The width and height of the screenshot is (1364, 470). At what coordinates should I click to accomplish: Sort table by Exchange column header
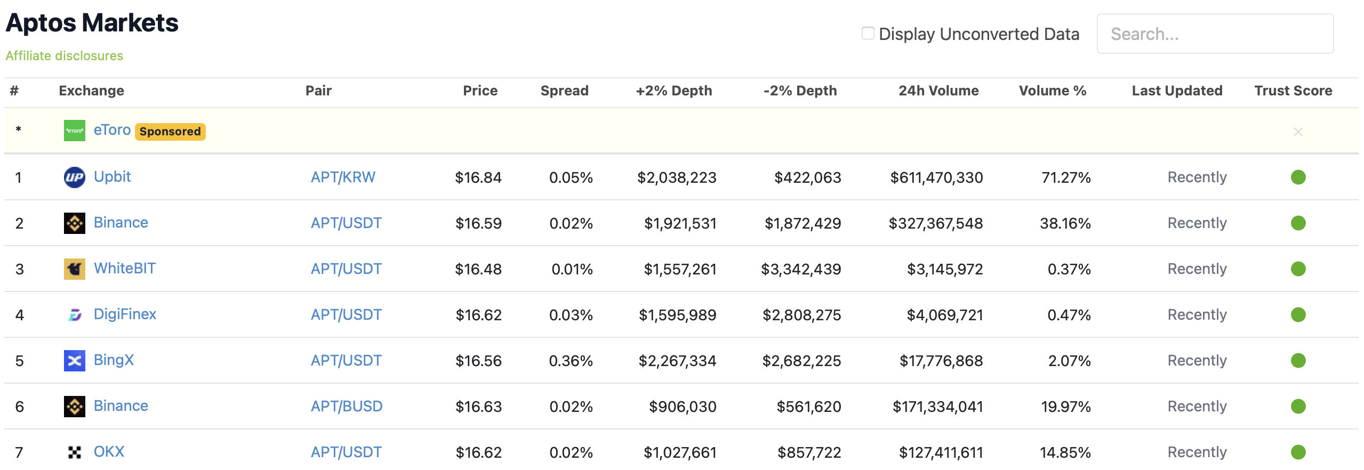click(91, 91)
